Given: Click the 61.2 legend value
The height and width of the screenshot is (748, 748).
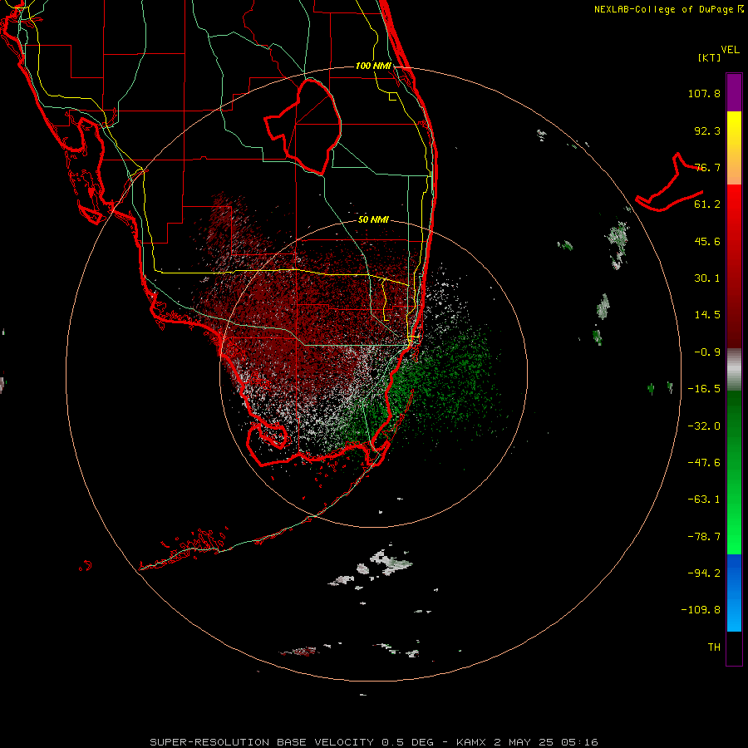Looking at the screenshot, I should tap(707, 204).
